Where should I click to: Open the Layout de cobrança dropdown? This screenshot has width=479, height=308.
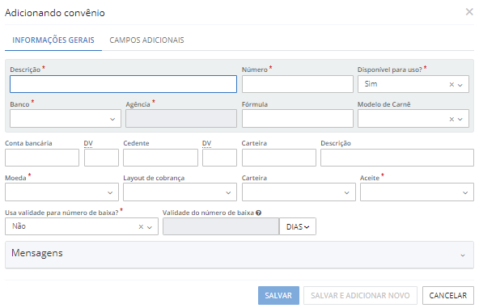pyautogui.click(x=180, y=192)
